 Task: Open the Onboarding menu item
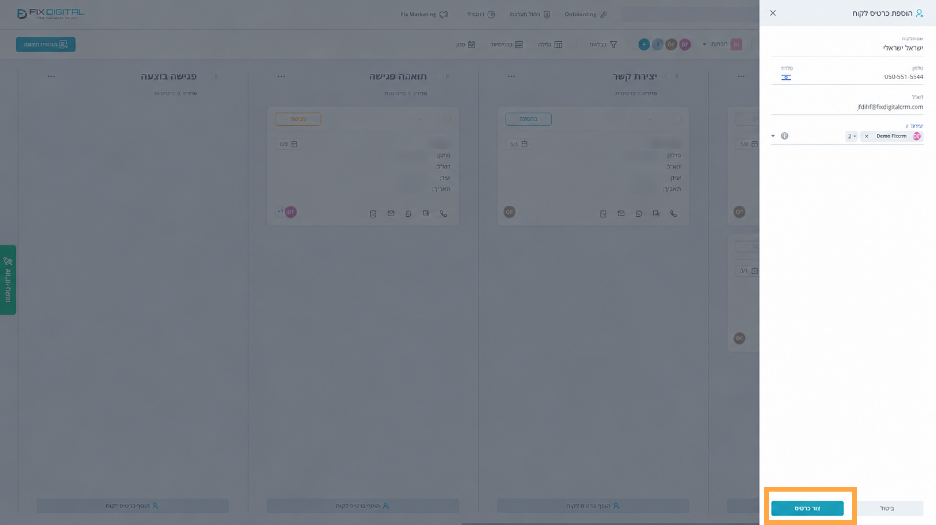coord(585,14)
